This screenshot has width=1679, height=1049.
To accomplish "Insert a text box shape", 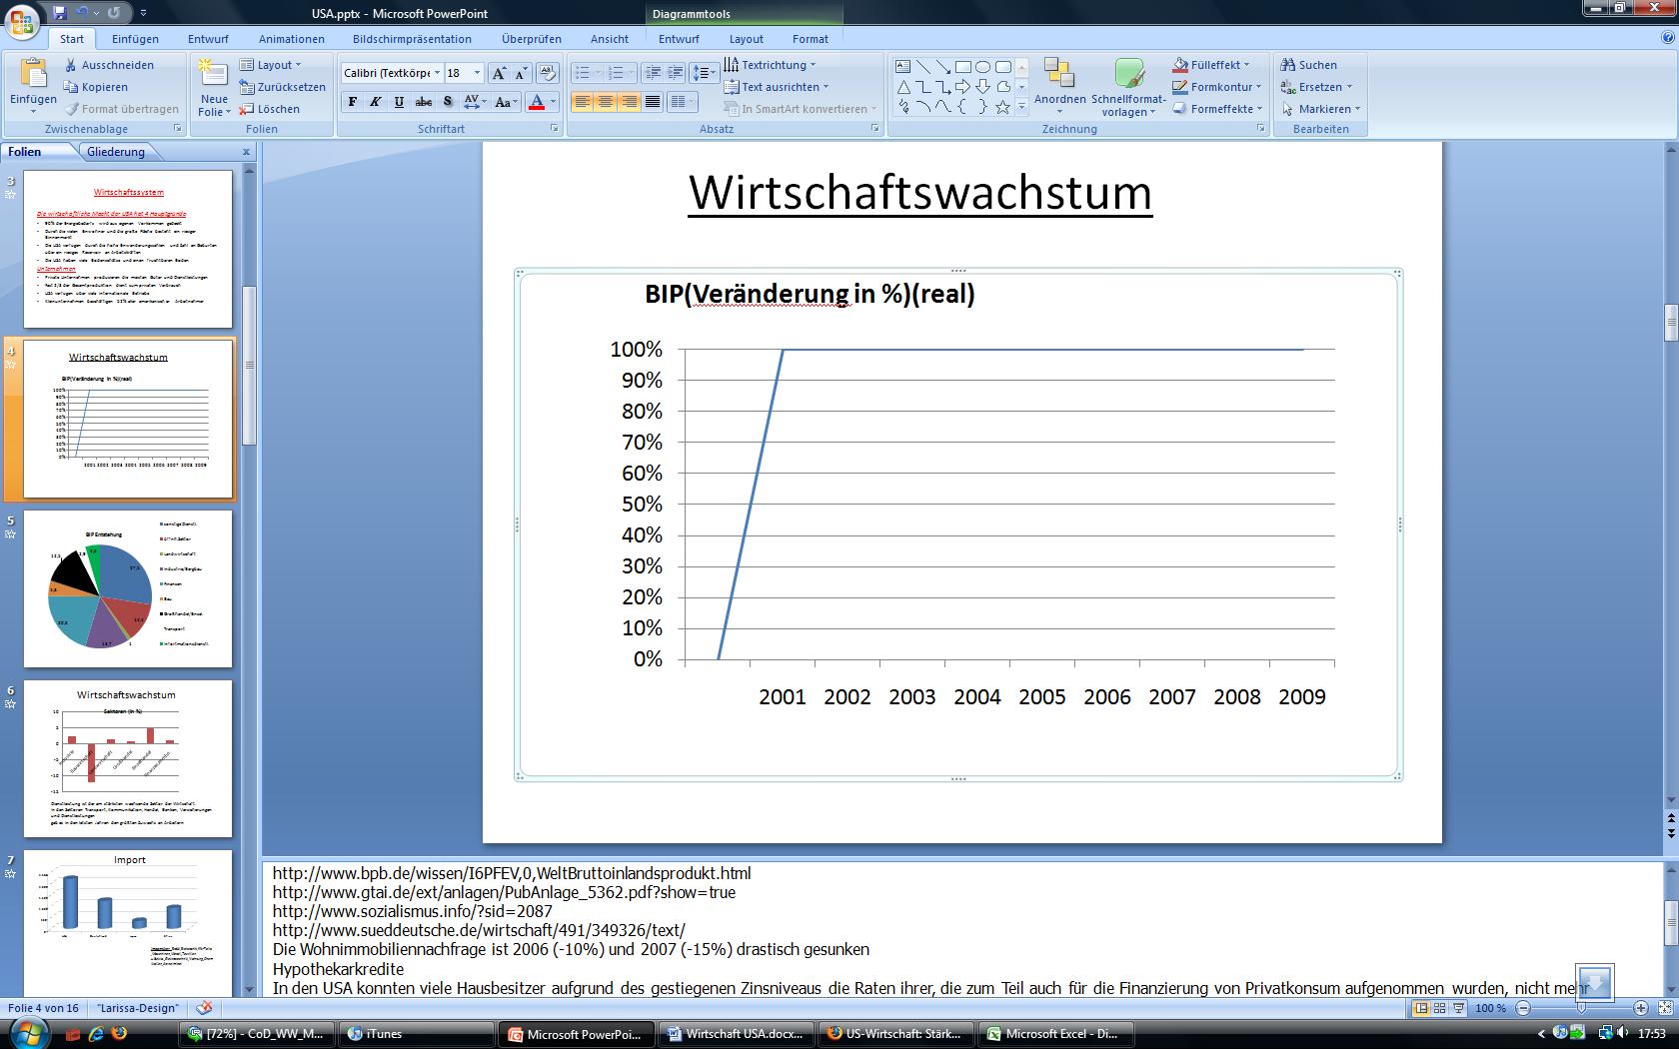I will click(x=902, y=67).
